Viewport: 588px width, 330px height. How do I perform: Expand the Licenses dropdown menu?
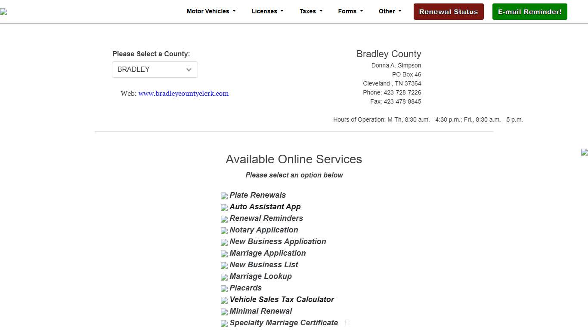pyautogui.click(x=267, y=12)
